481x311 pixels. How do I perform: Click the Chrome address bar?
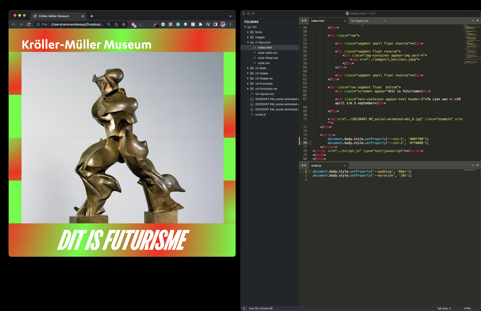(x=77, y=24)
